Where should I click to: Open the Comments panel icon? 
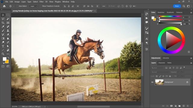click(x=147, y=22)
